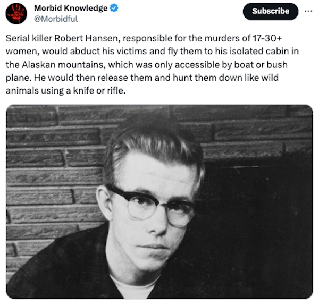Click the Subscribe button

click(271, 11)
